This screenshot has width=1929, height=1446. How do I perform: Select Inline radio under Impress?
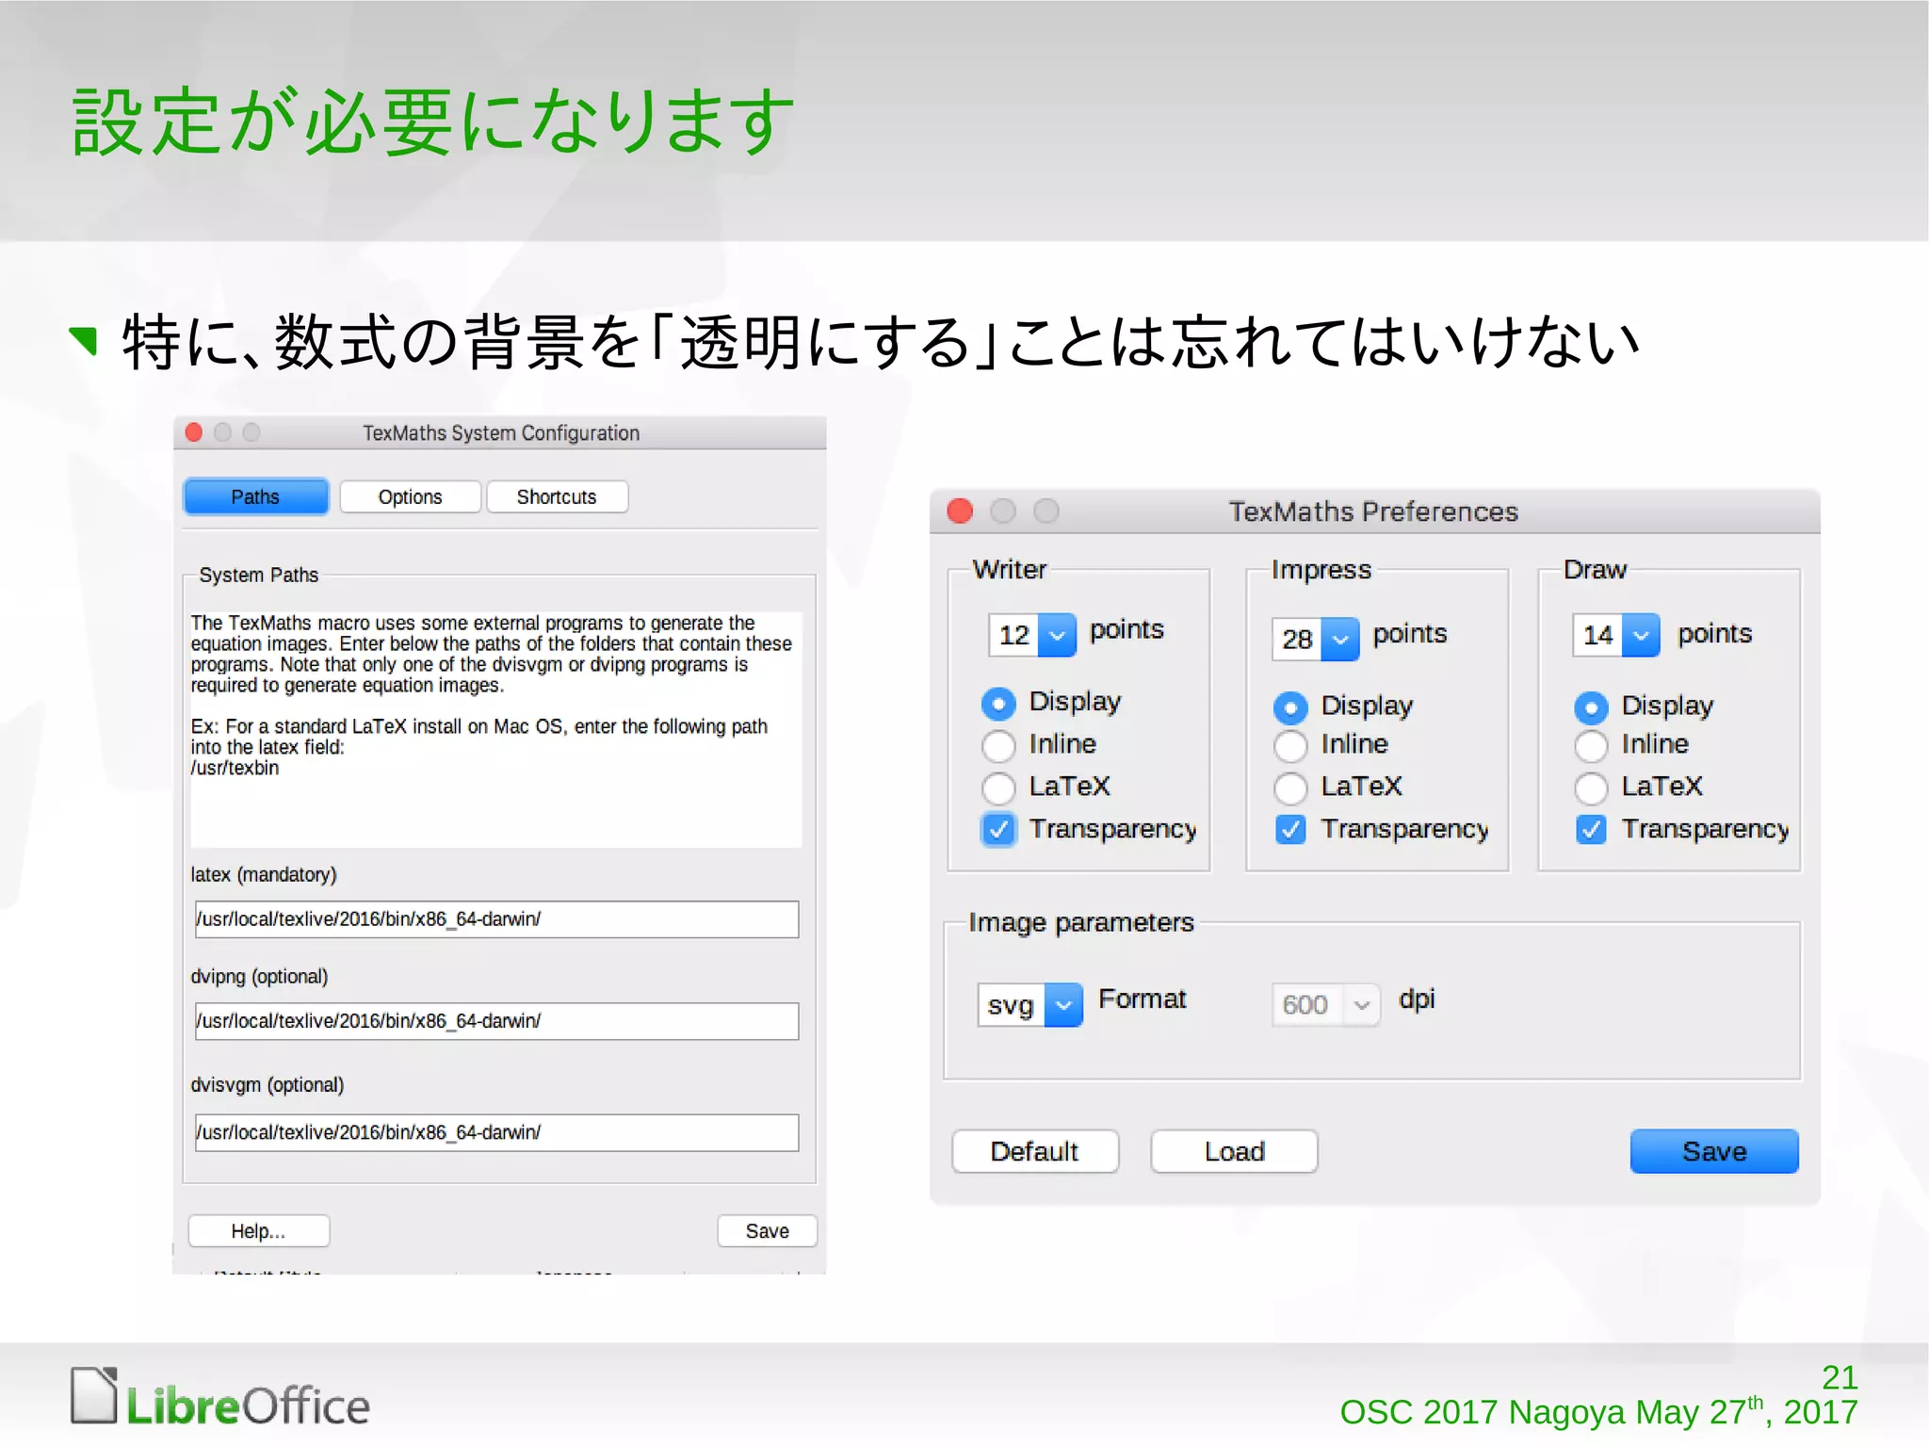1290,745
